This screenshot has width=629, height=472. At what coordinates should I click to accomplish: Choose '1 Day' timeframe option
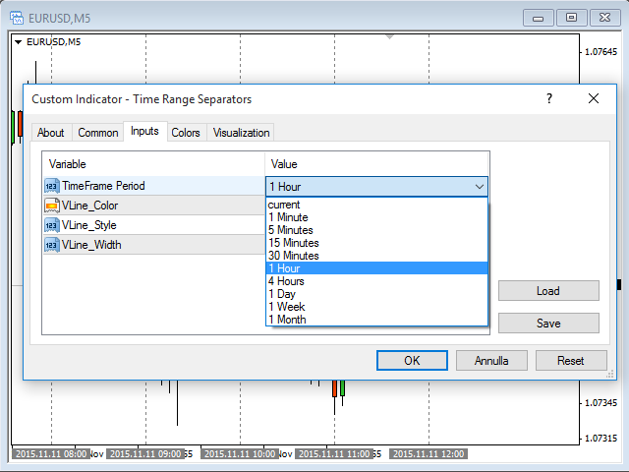tap(281, 294)
